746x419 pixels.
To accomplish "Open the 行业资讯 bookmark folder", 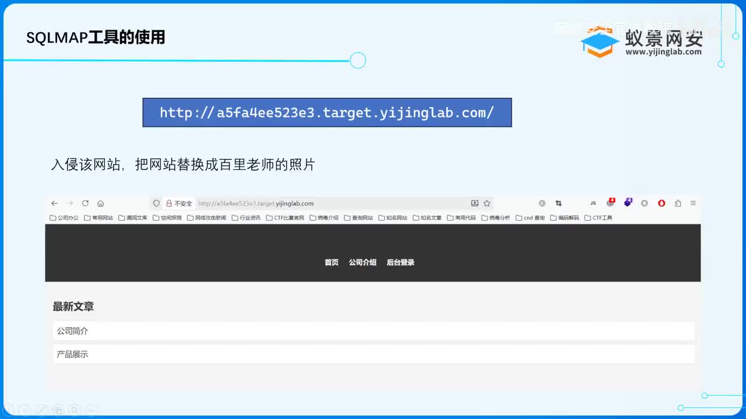I will [x=246, y=218].
